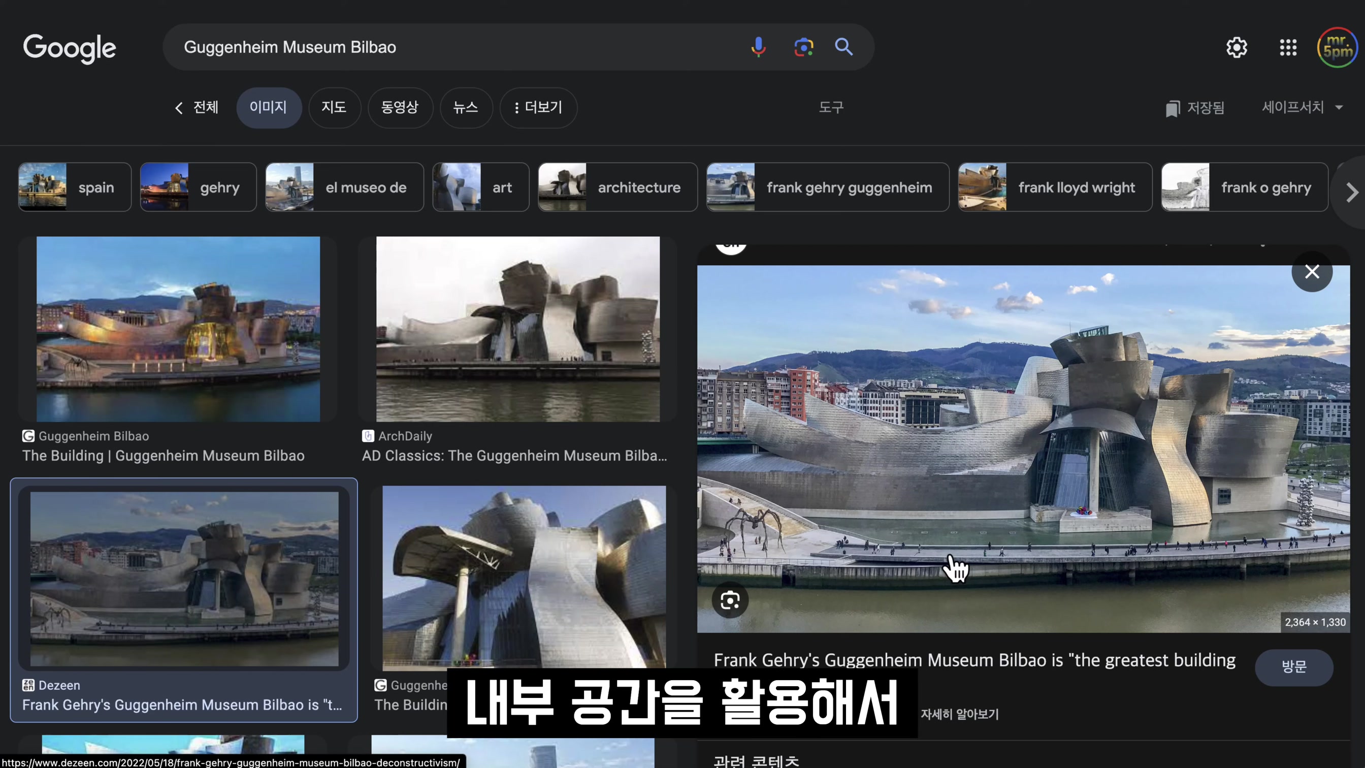Select frank o gehry chip

pyautogui.click(x=1245, y=187)
